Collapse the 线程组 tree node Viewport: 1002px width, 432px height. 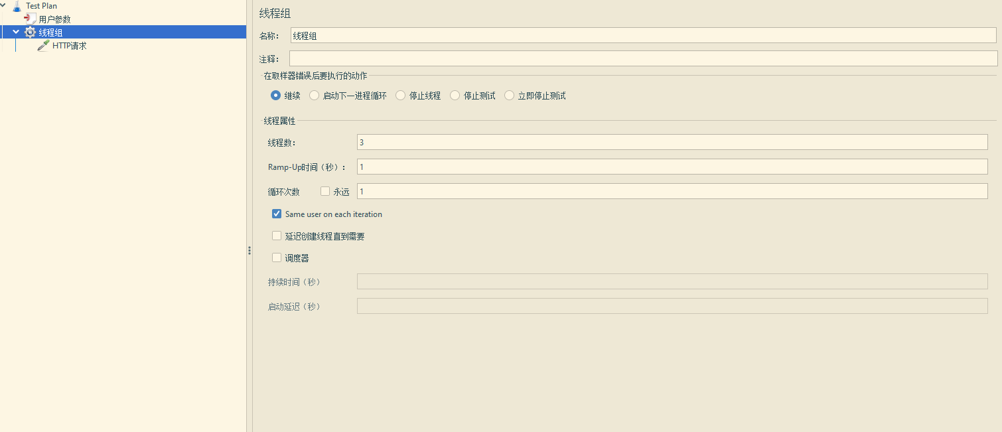coord(17,32)
